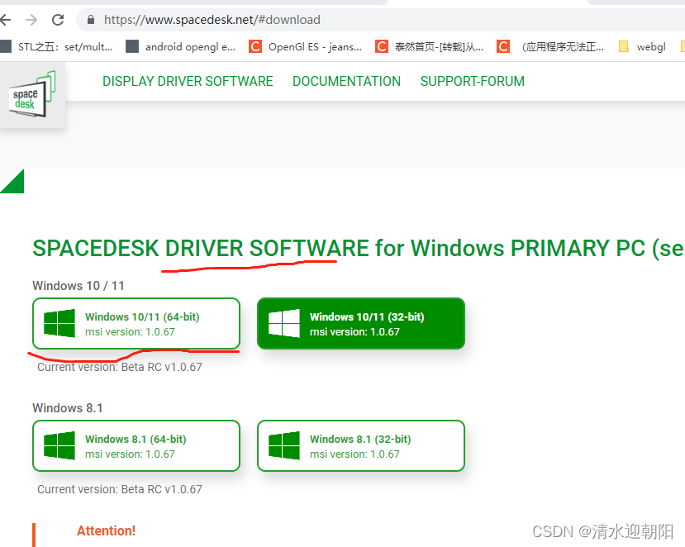Click the C icon of OpenGl ES bookmark
Viewport: 685px width, 547px height.
(x=255, y=46)
